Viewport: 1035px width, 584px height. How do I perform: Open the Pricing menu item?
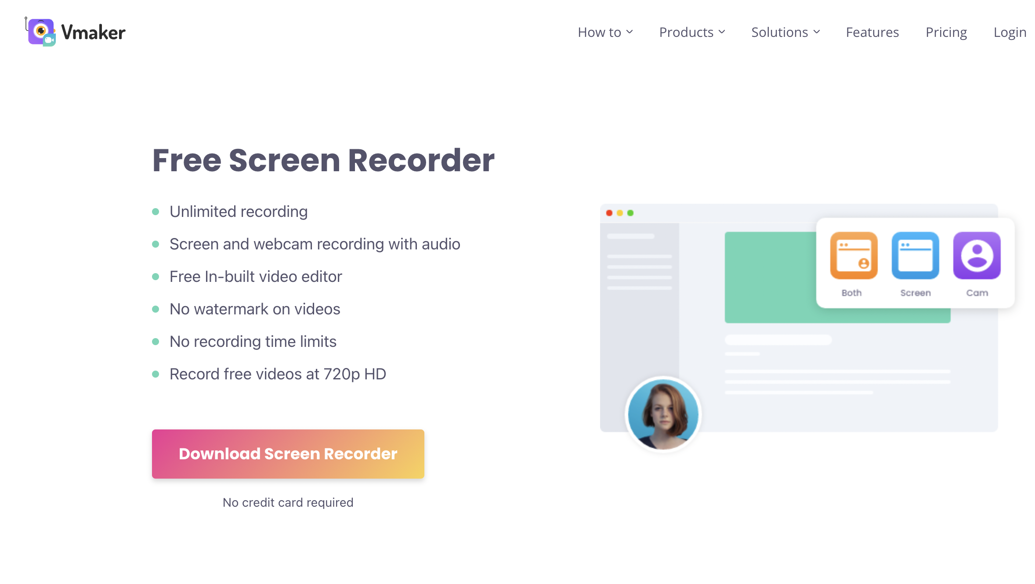click(x=945, y=31)
